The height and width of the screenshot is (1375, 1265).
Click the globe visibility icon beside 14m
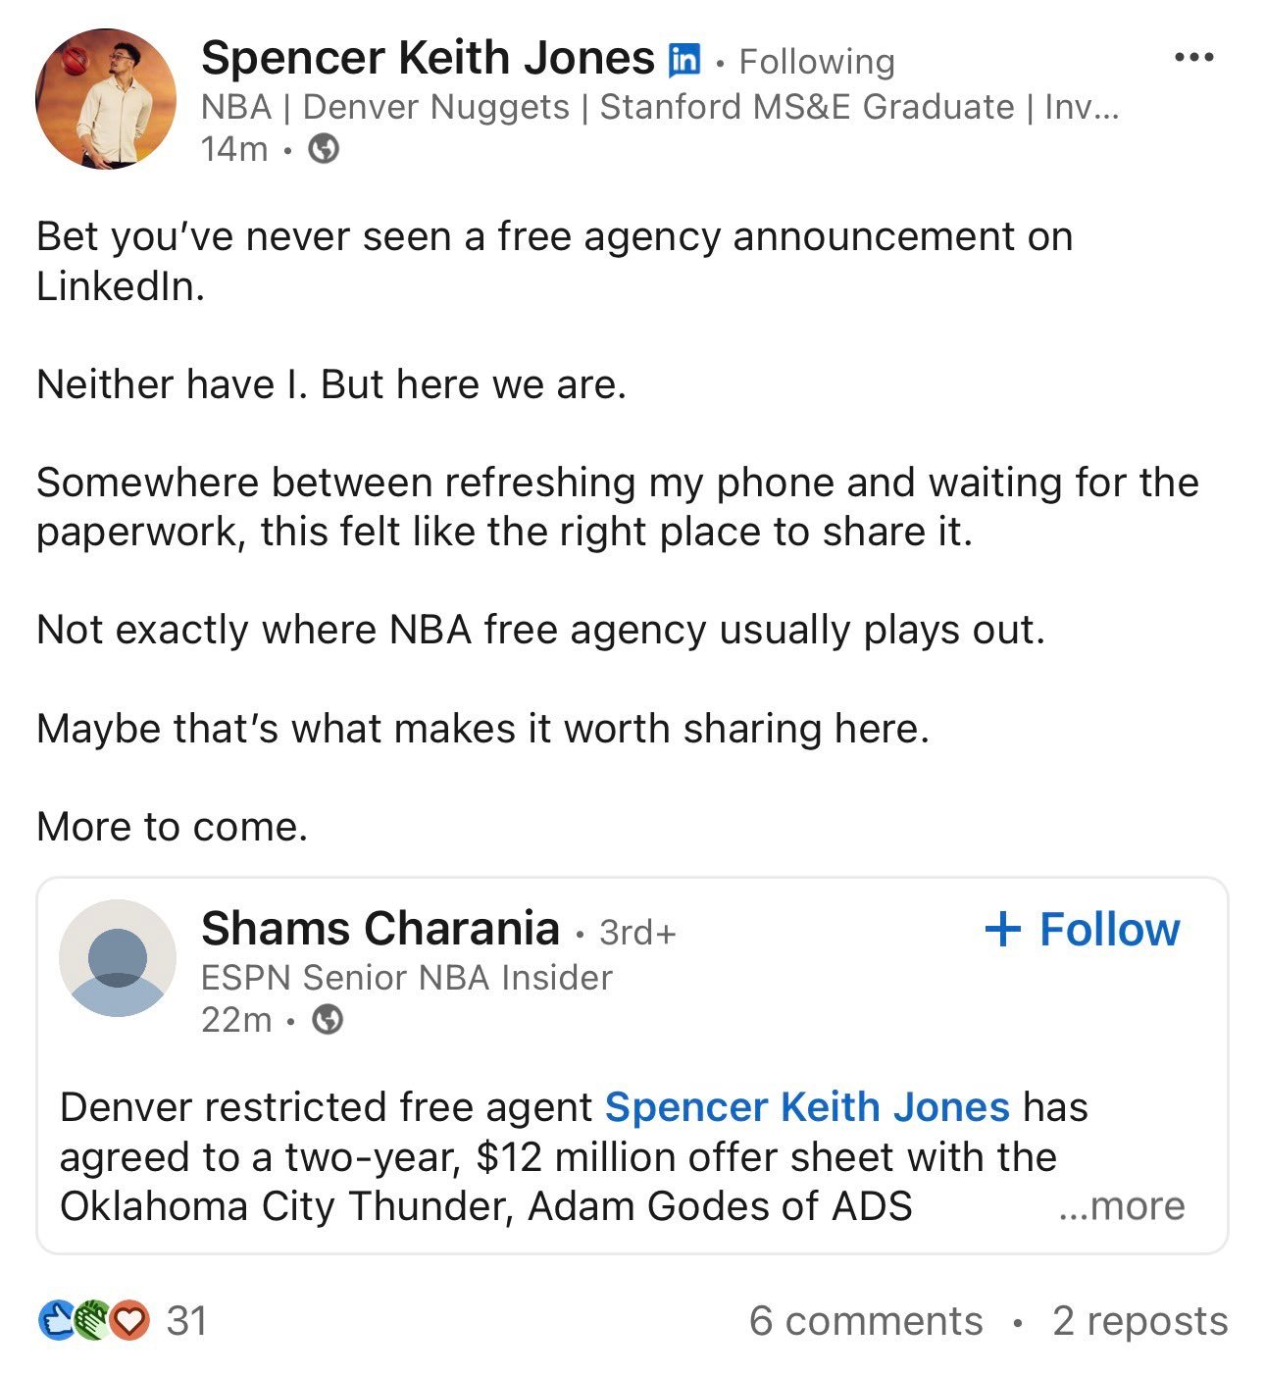click(324, 149)
